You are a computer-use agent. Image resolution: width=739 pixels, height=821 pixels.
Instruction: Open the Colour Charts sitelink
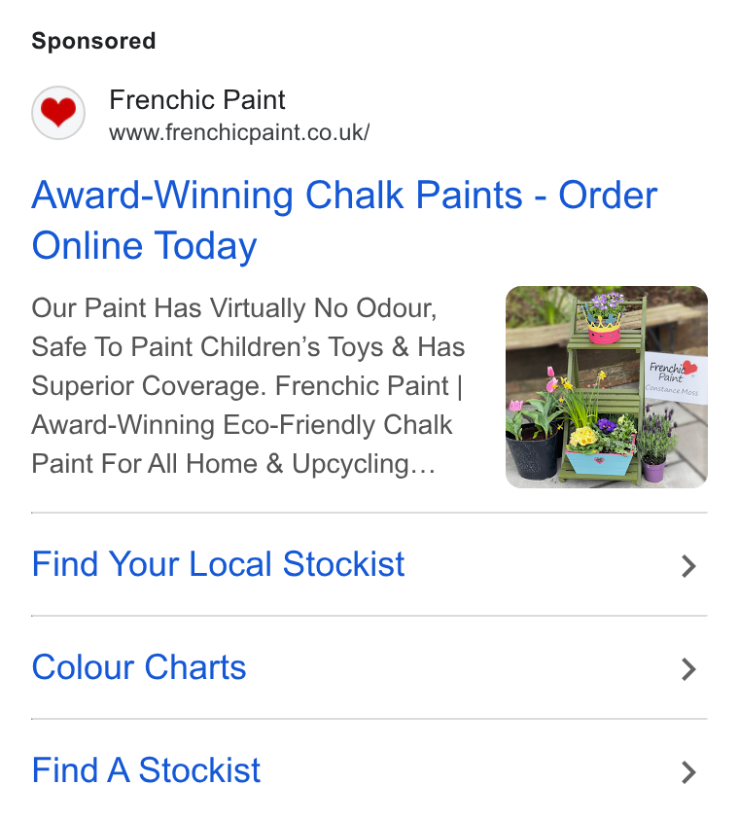pos(139,667)
